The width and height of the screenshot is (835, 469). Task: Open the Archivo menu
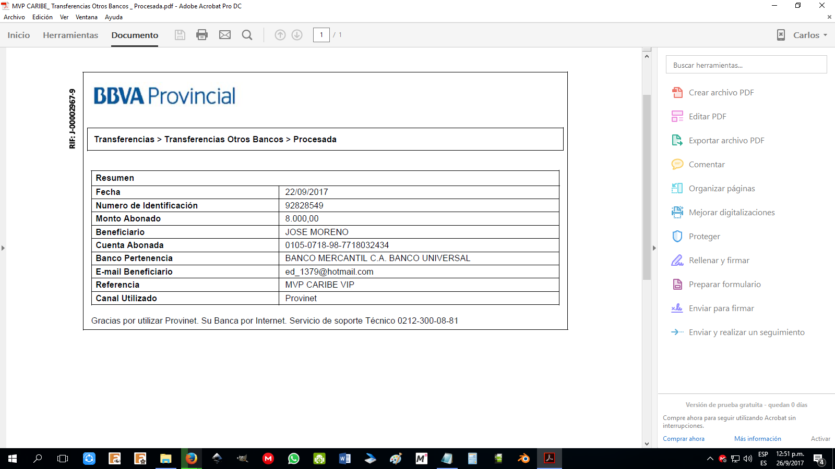pos(14,17)
